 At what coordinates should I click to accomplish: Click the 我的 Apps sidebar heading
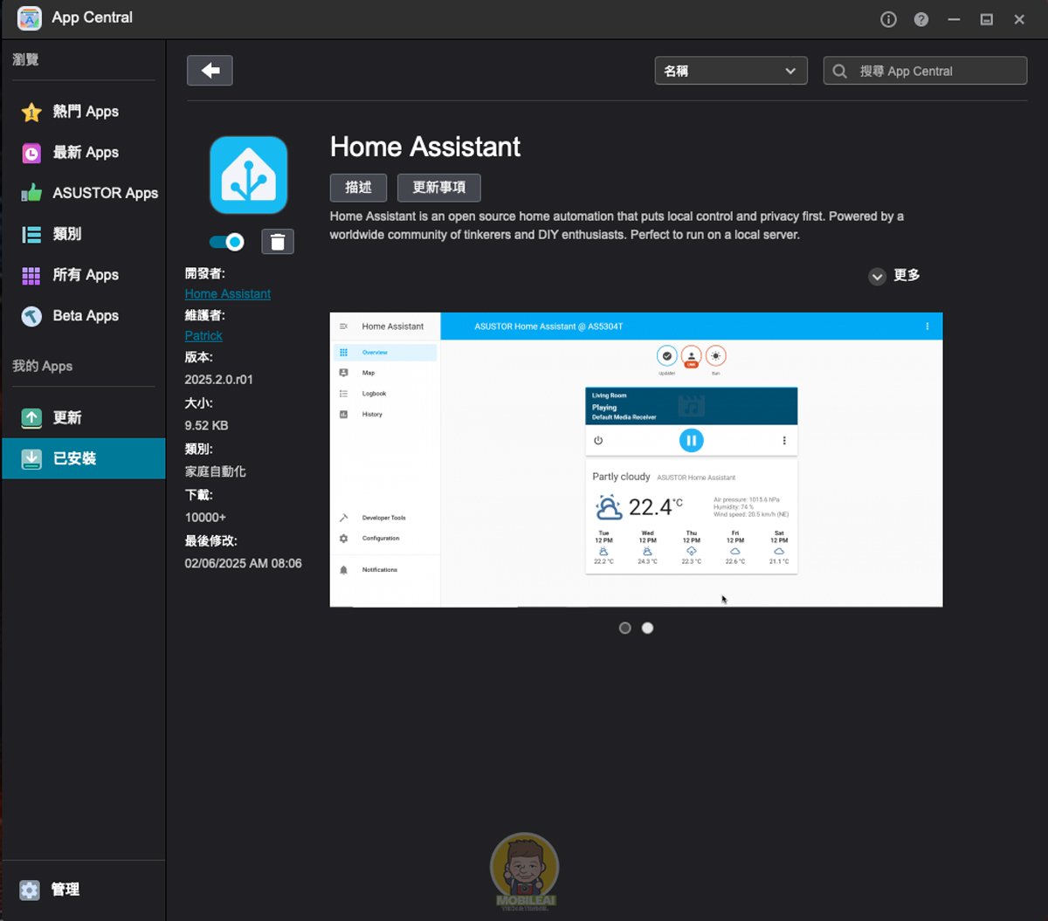click(x=42, y=367)
